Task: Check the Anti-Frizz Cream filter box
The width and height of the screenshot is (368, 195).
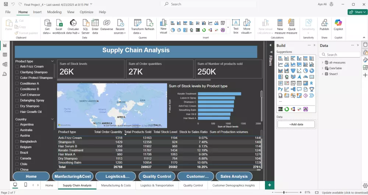Action: click(x=17, y=66)
